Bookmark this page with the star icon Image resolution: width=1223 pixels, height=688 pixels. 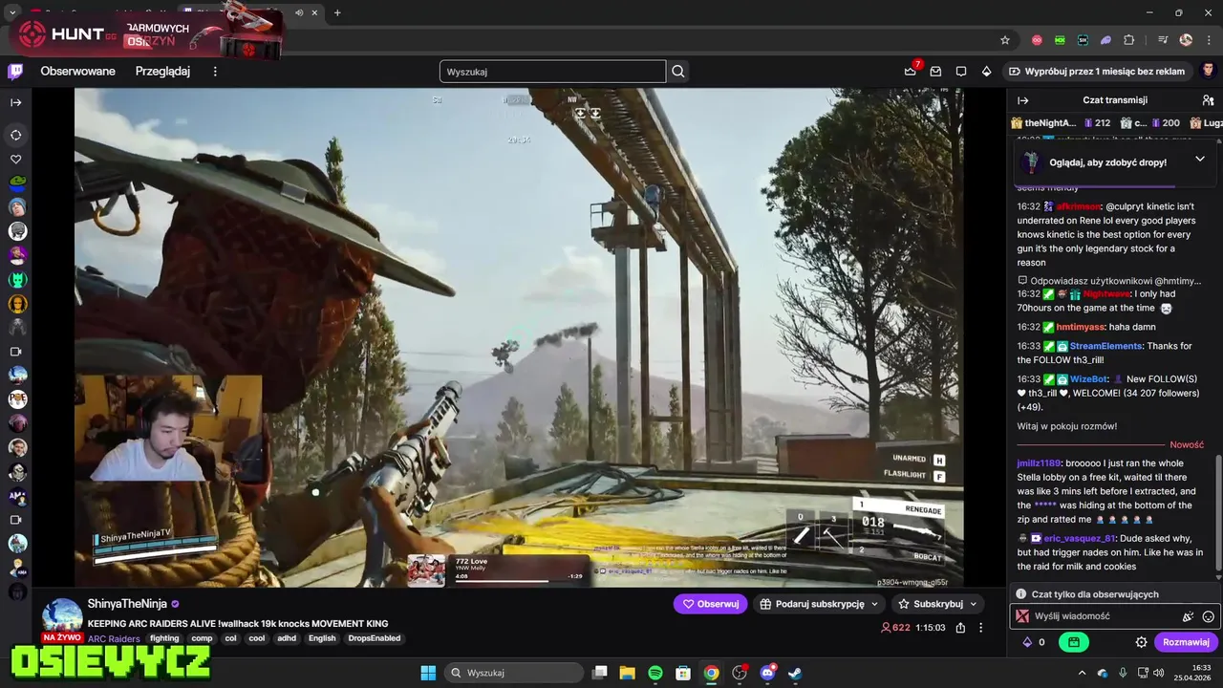pyautogui.click(x=1004, y=40)
